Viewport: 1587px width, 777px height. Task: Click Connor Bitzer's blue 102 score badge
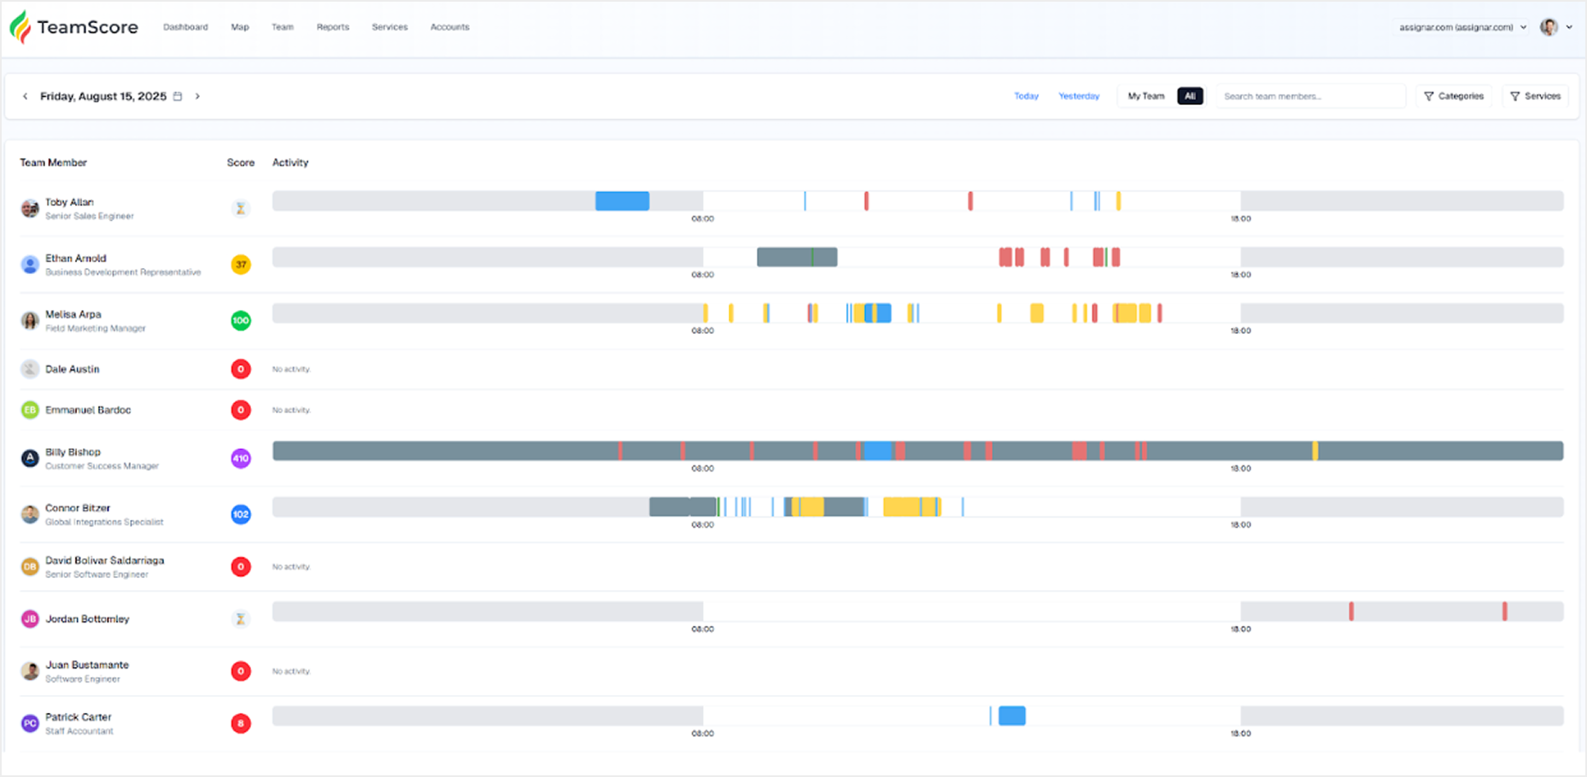coord(241,515)
